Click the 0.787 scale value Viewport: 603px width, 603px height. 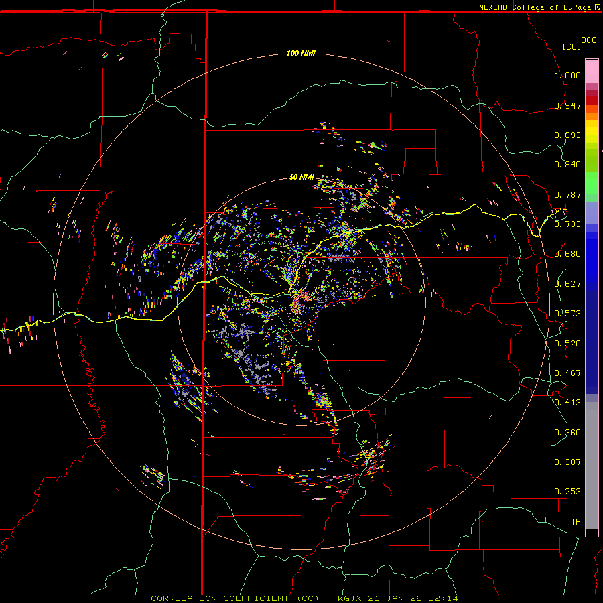point(567,194)
